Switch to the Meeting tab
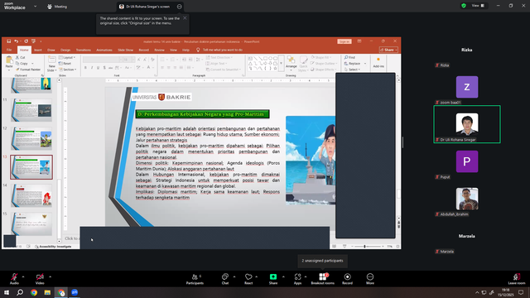The image size is (530, 298). tap(57, 7)
